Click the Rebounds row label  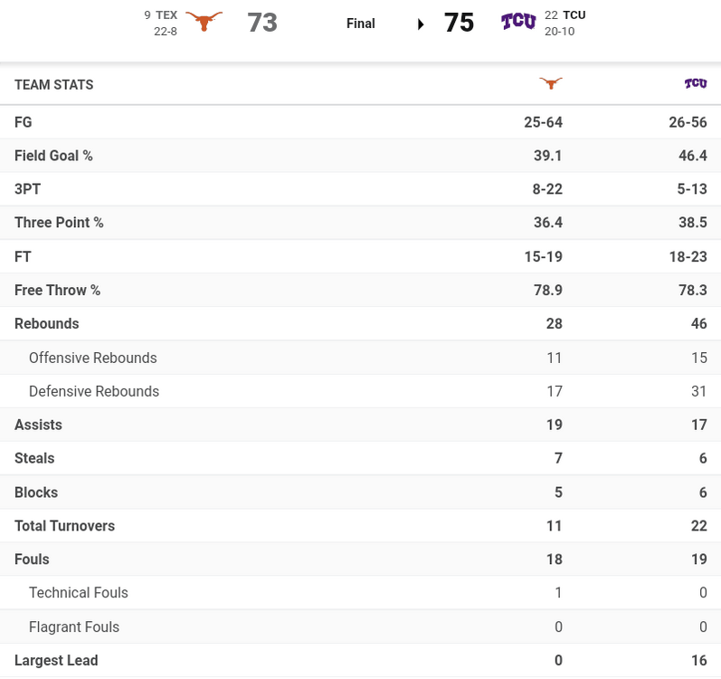click(47, 323)
